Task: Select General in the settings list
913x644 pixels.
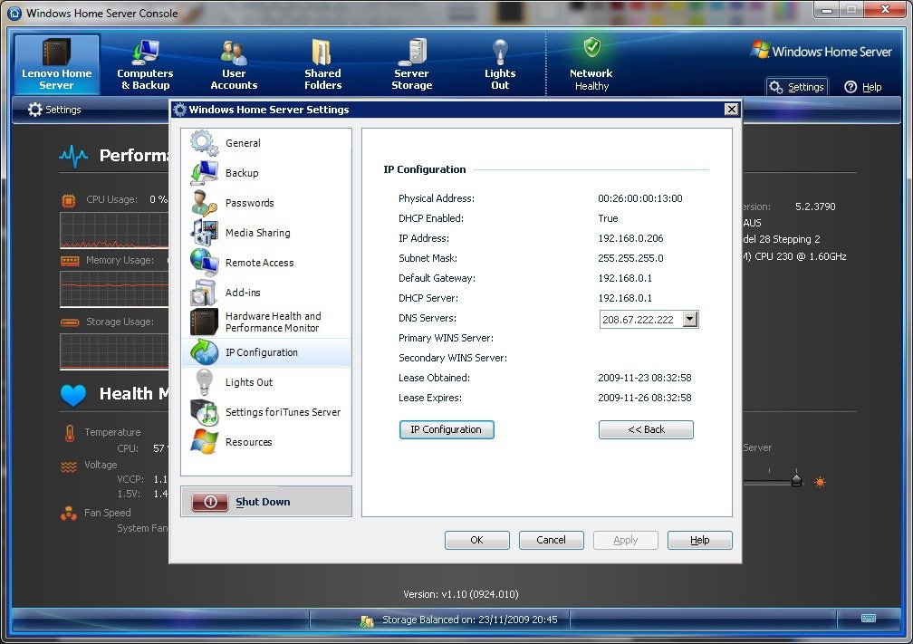Action: coord(266,143)
